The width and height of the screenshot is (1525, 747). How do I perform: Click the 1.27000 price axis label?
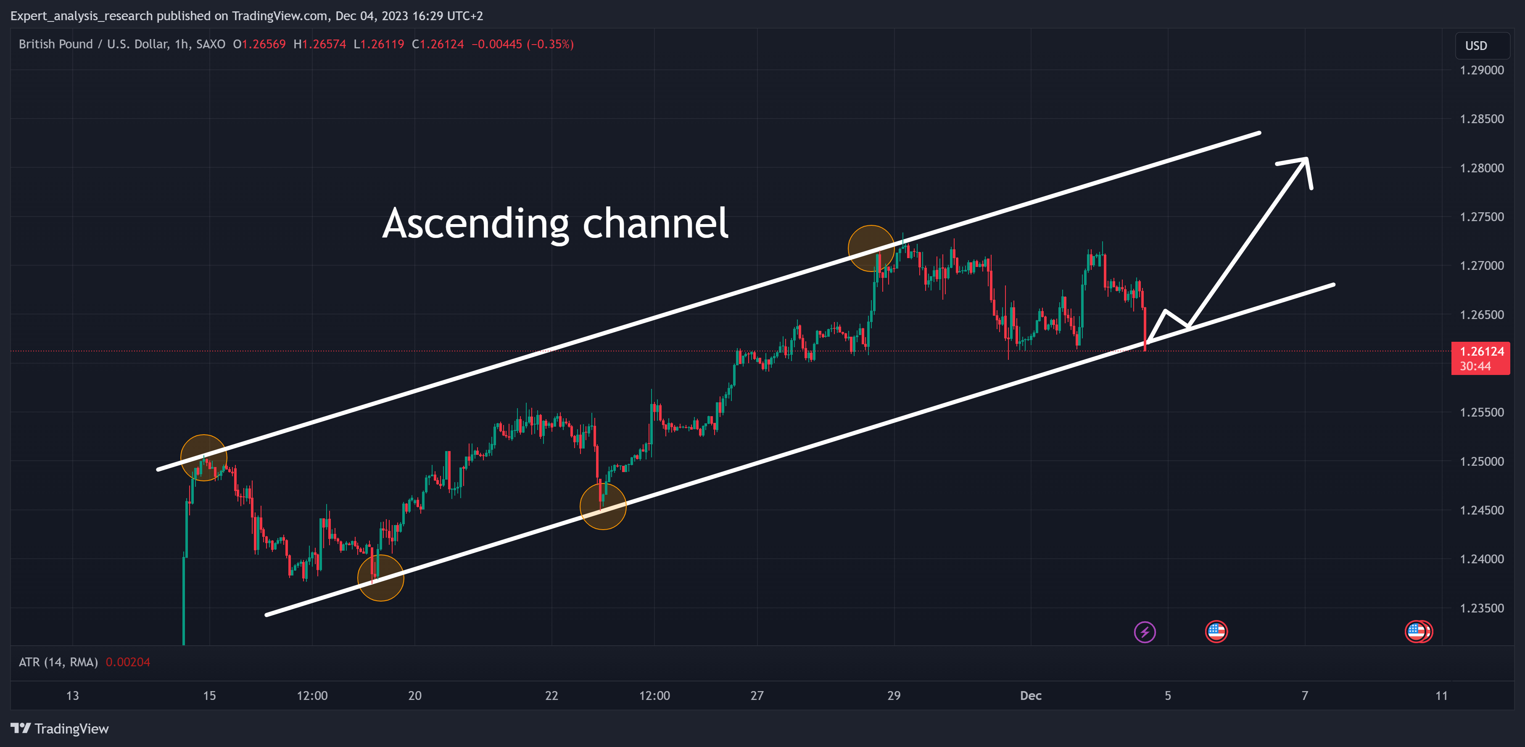point(1481,266)
